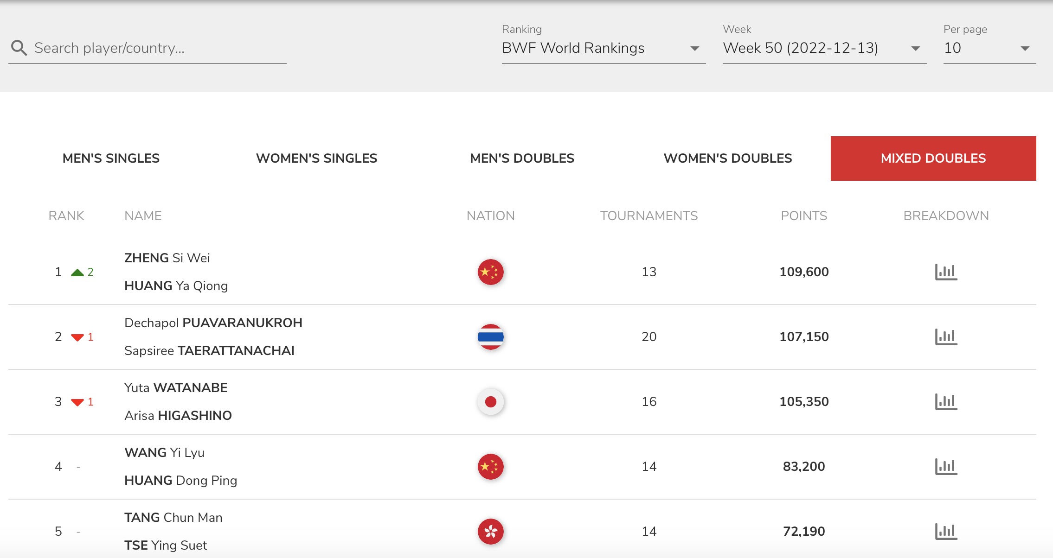This screenshot has height=558, width=1053.
Task: Click the China flag beside Zheng Si Wei
Action: (x=490, y=272)
